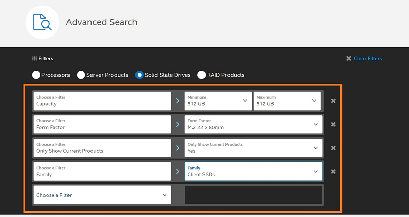Click the Advanced Search document magnifier icon
409x217 pixels.
point(42,22)
